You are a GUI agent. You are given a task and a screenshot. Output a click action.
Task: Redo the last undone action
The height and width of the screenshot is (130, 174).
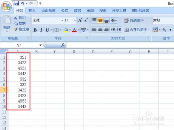(x=31, y=3)
